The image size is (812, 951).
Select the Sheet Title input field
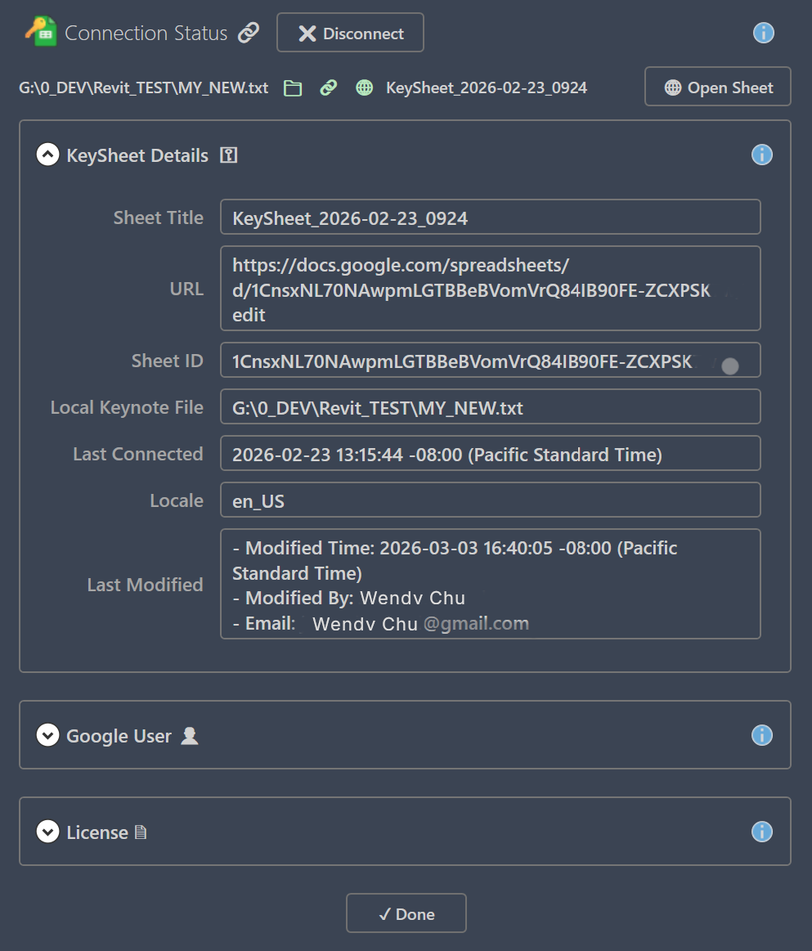pos(490,216)
